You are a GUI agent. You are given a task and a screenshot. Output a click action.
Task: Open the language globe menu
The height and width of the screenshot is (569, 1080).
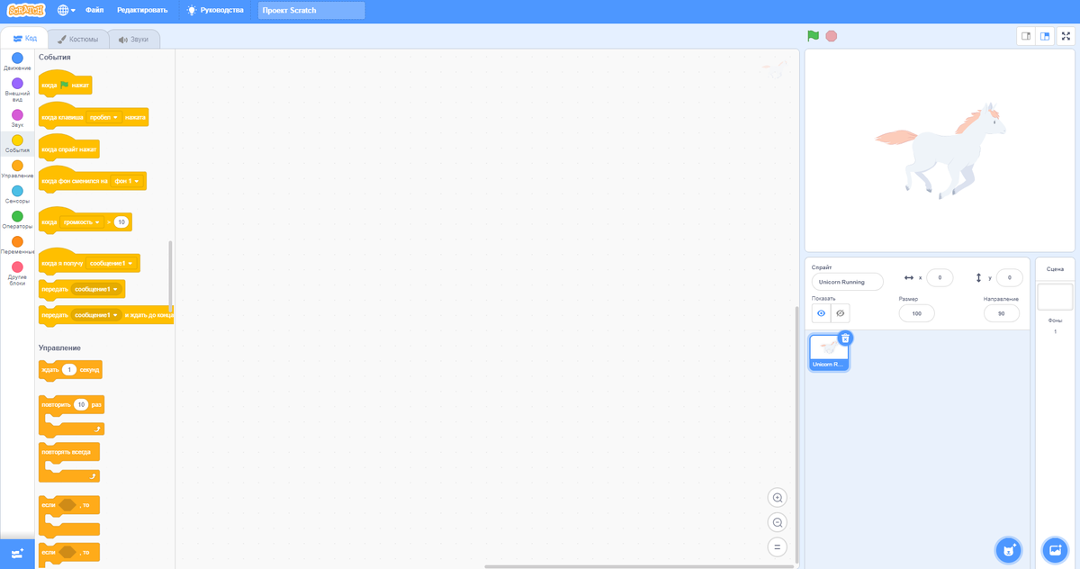(x=67, y=10)
